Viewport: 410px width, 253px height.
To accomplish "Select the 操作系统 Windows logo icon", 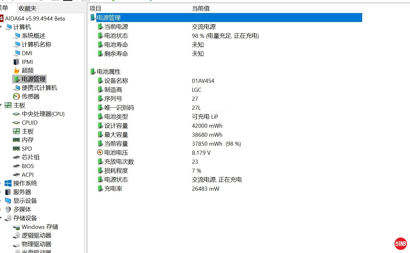I will [8, 183].
